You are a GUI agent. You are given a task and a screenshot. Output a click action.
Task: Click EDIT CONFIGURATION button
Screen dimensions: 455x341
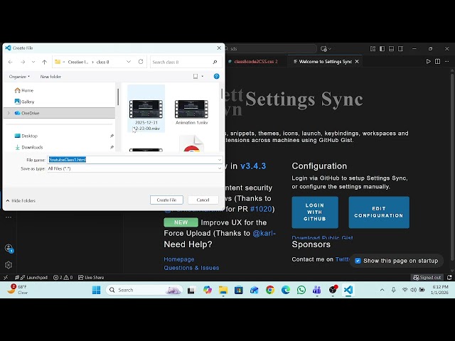tap(379, 212)
